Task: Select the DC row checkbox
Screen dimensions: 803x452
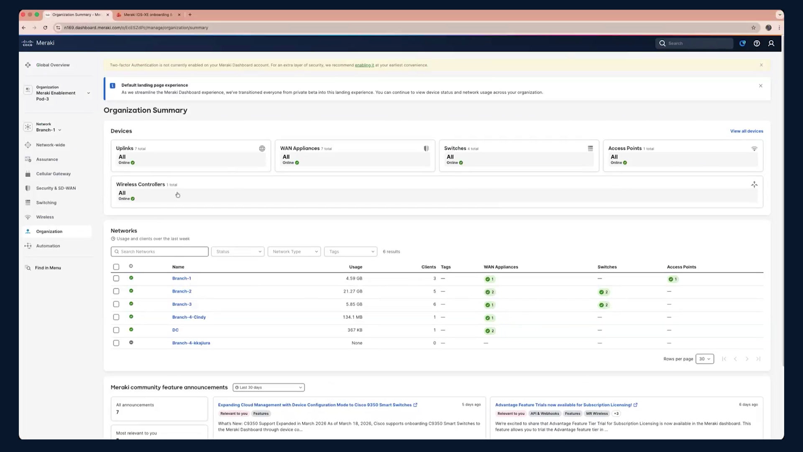Action: [x=116, y=330]
